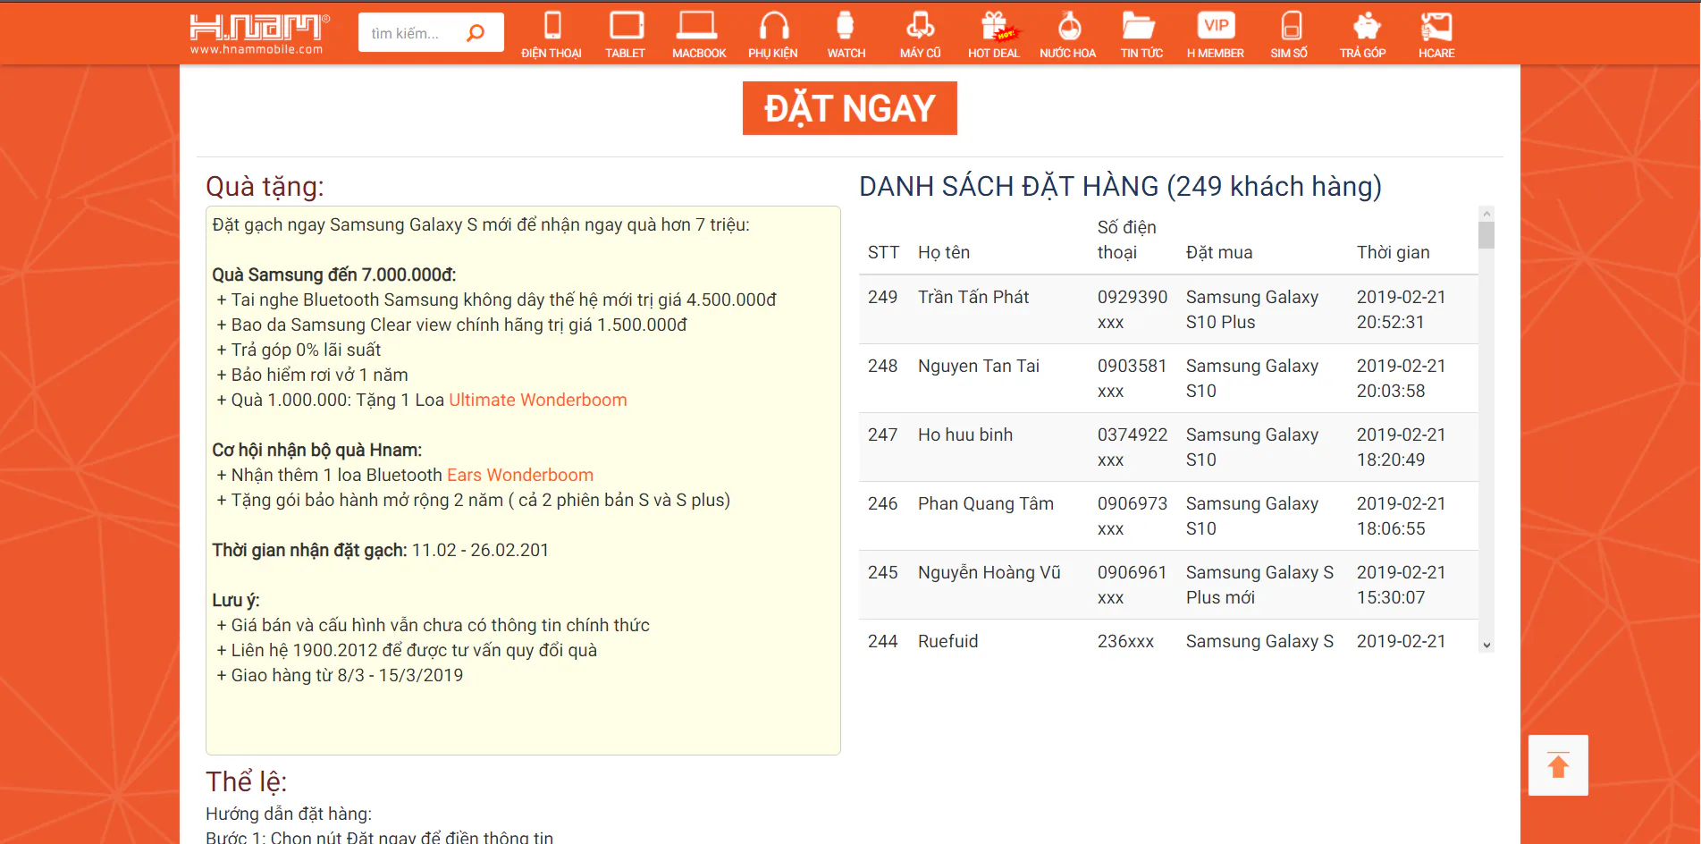Click the Trả góp 0% lãi suất line
The height and width of the screenshot is (844, 1701).
[299, 350]
